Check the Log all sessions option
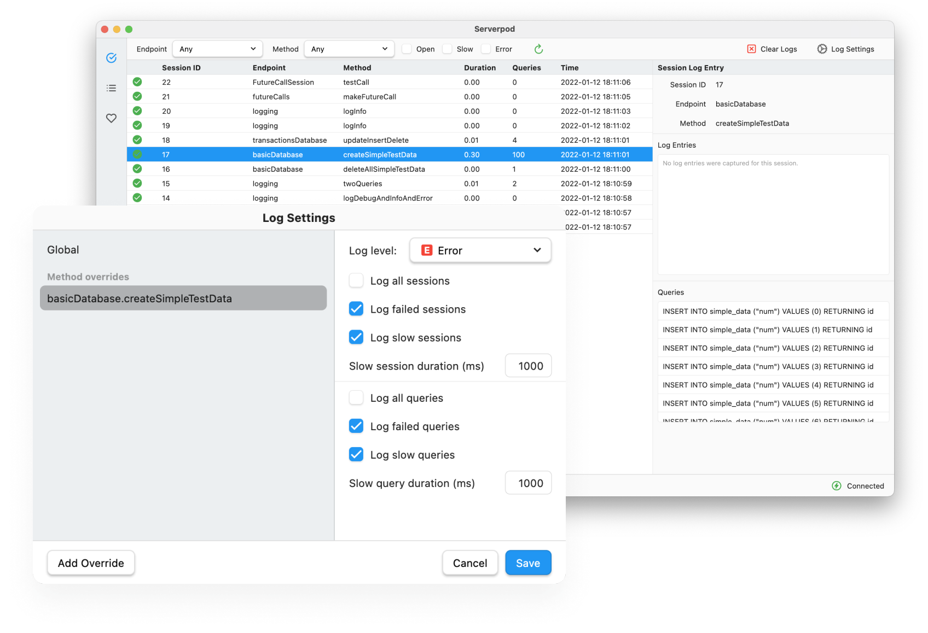 pos(356,280)
